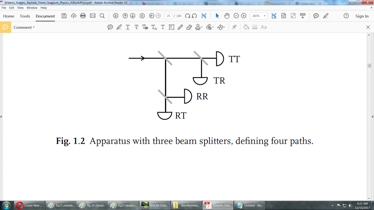Expand the Comment dropdown menu
374x210 pixels.
[24, 27]
